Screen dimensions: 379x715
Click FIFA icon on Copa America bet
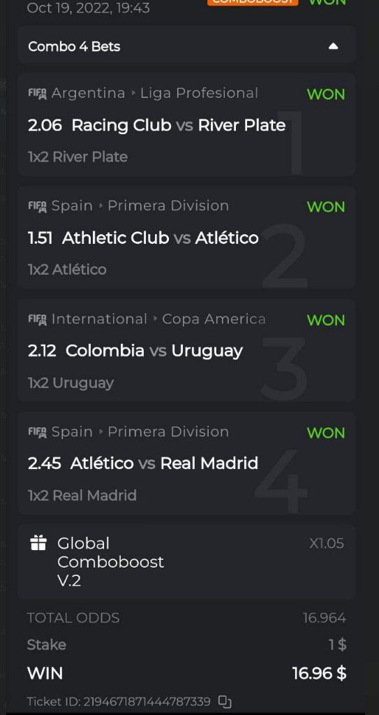point(38,319)
